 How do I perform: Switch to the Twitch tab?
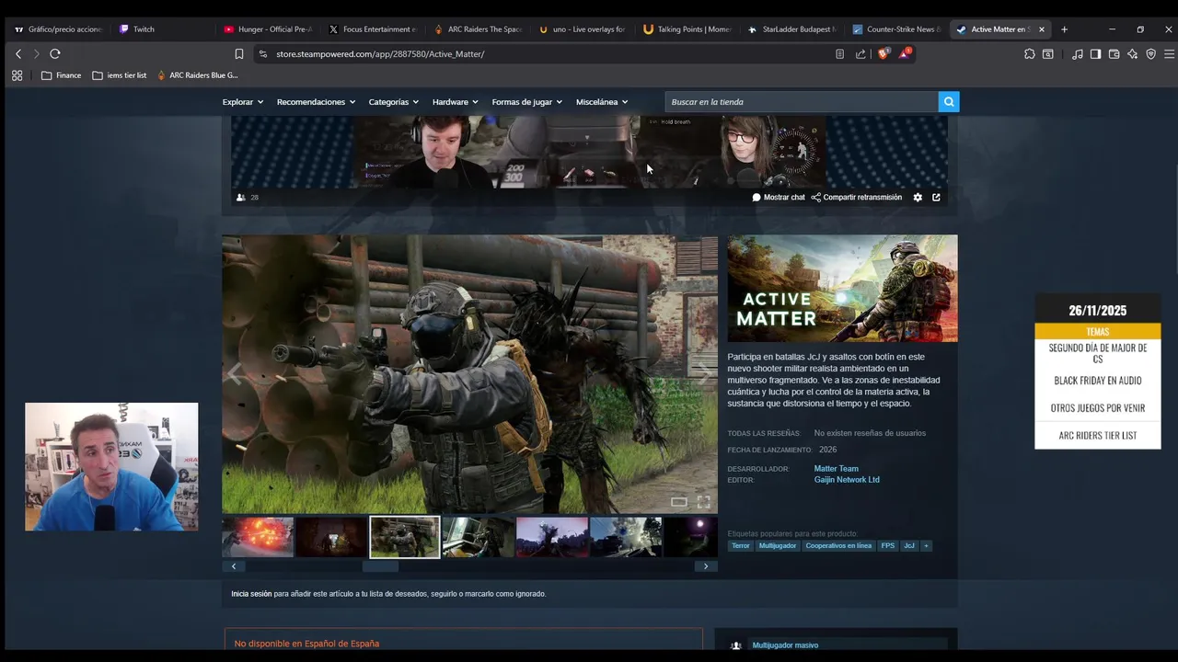click(143, 29)
